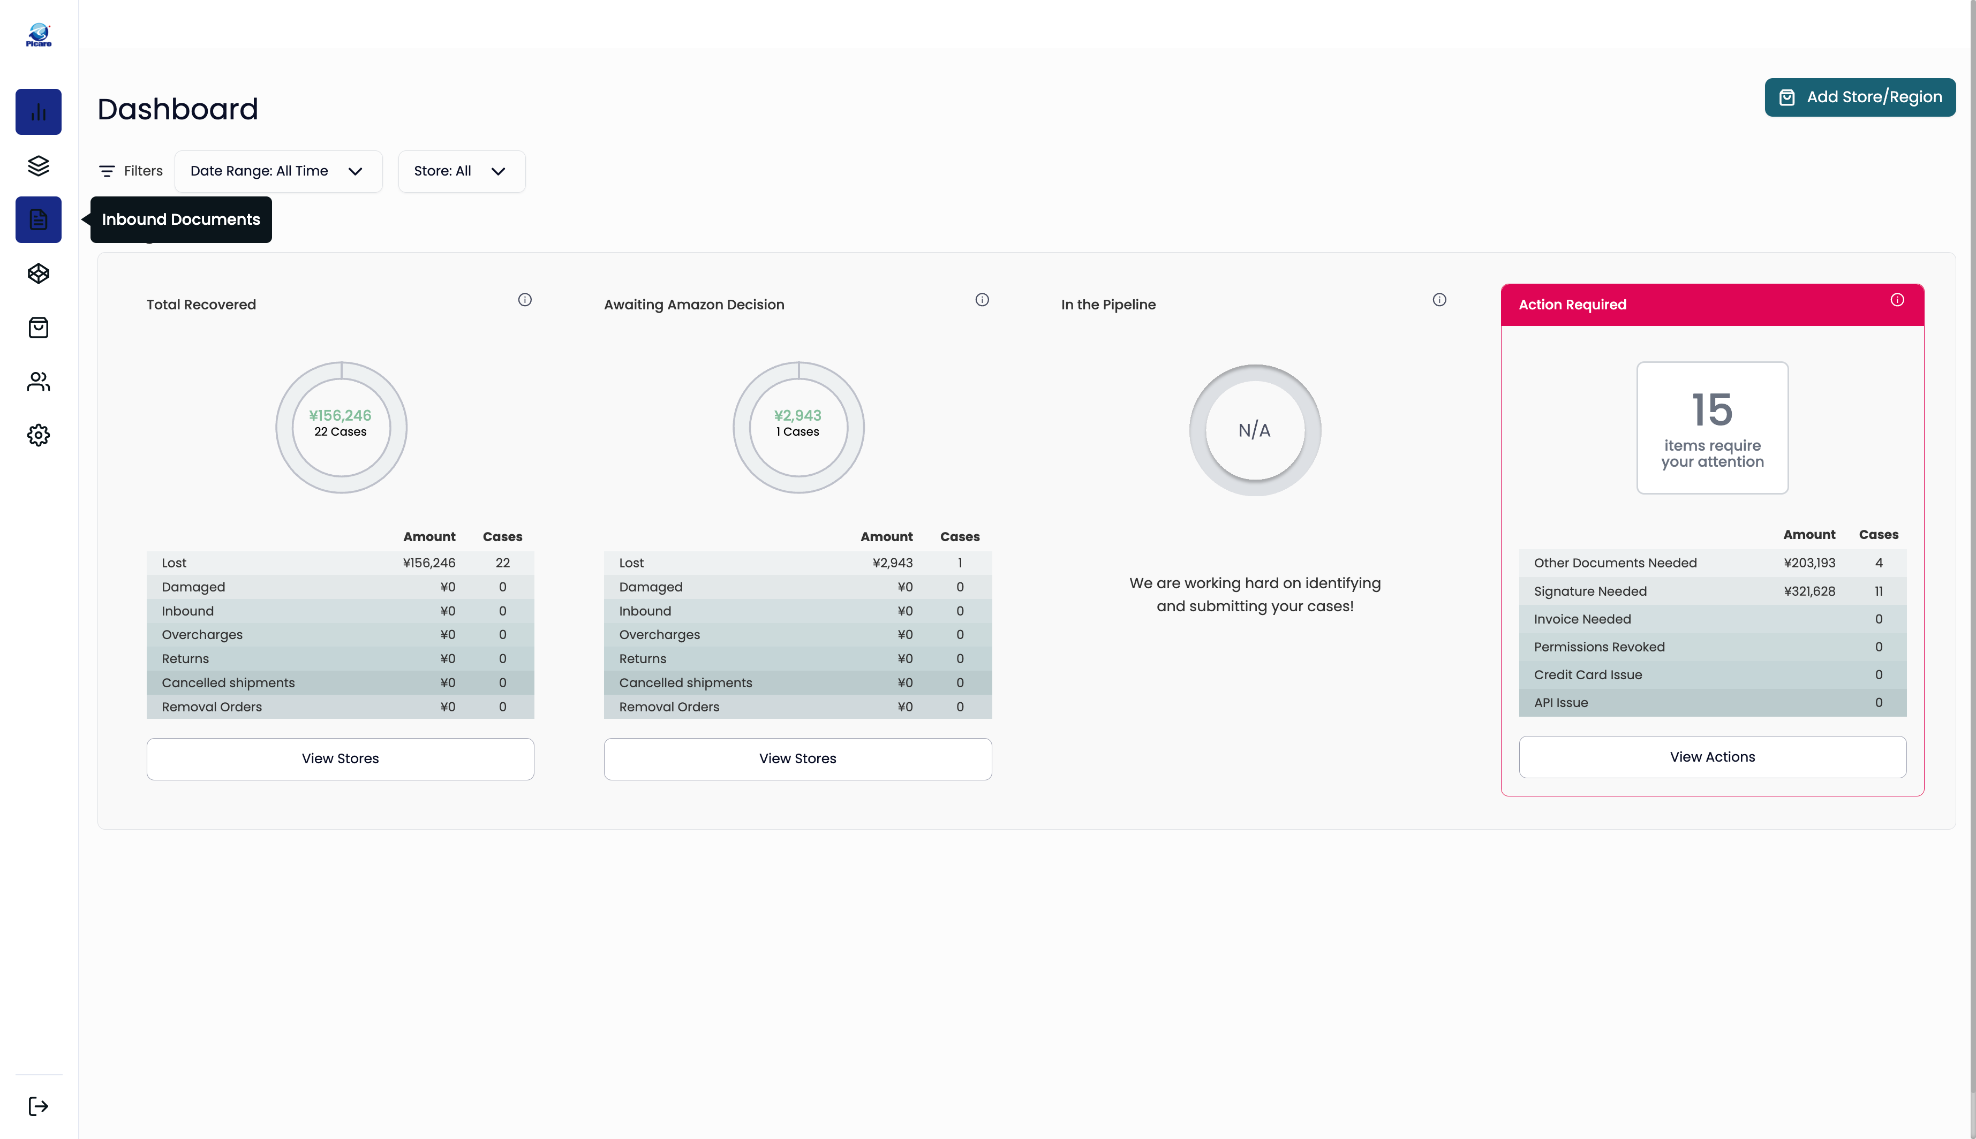
Task: Click Overcharges row in Total Recovered
Action: pyautogui.click(x=341, y=635)
